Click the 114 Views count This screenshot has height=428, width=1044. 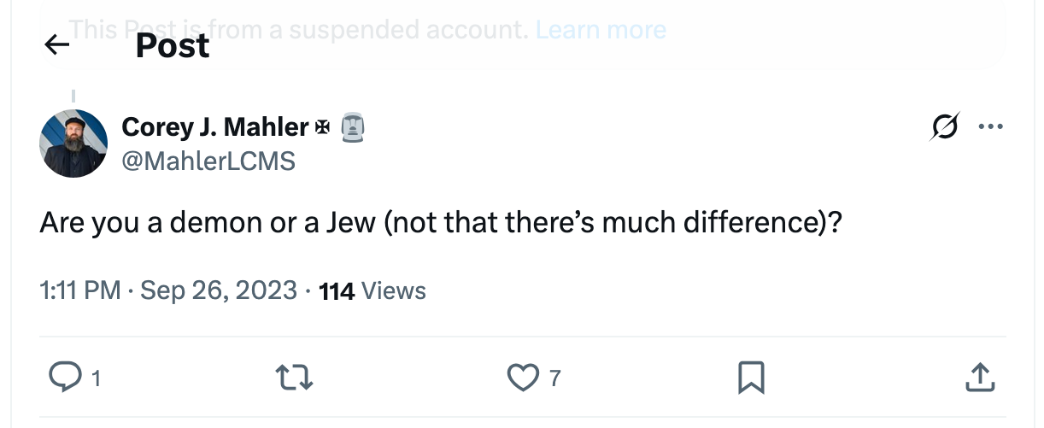pyautogui.click(x=372, y=290)
